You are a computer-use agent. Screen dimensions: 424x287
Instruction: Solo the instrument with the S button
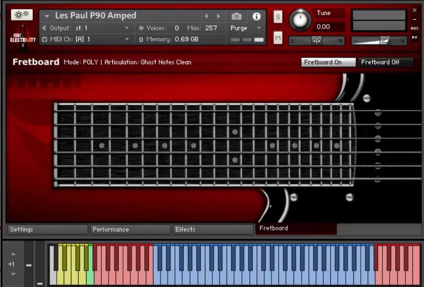pyautogui.click(x=278, y=17)
